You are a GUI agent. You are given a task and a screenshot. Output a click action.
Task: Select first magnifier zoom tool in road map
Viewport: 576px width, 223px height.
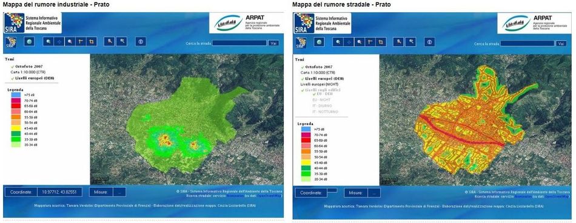coord(338,42)
